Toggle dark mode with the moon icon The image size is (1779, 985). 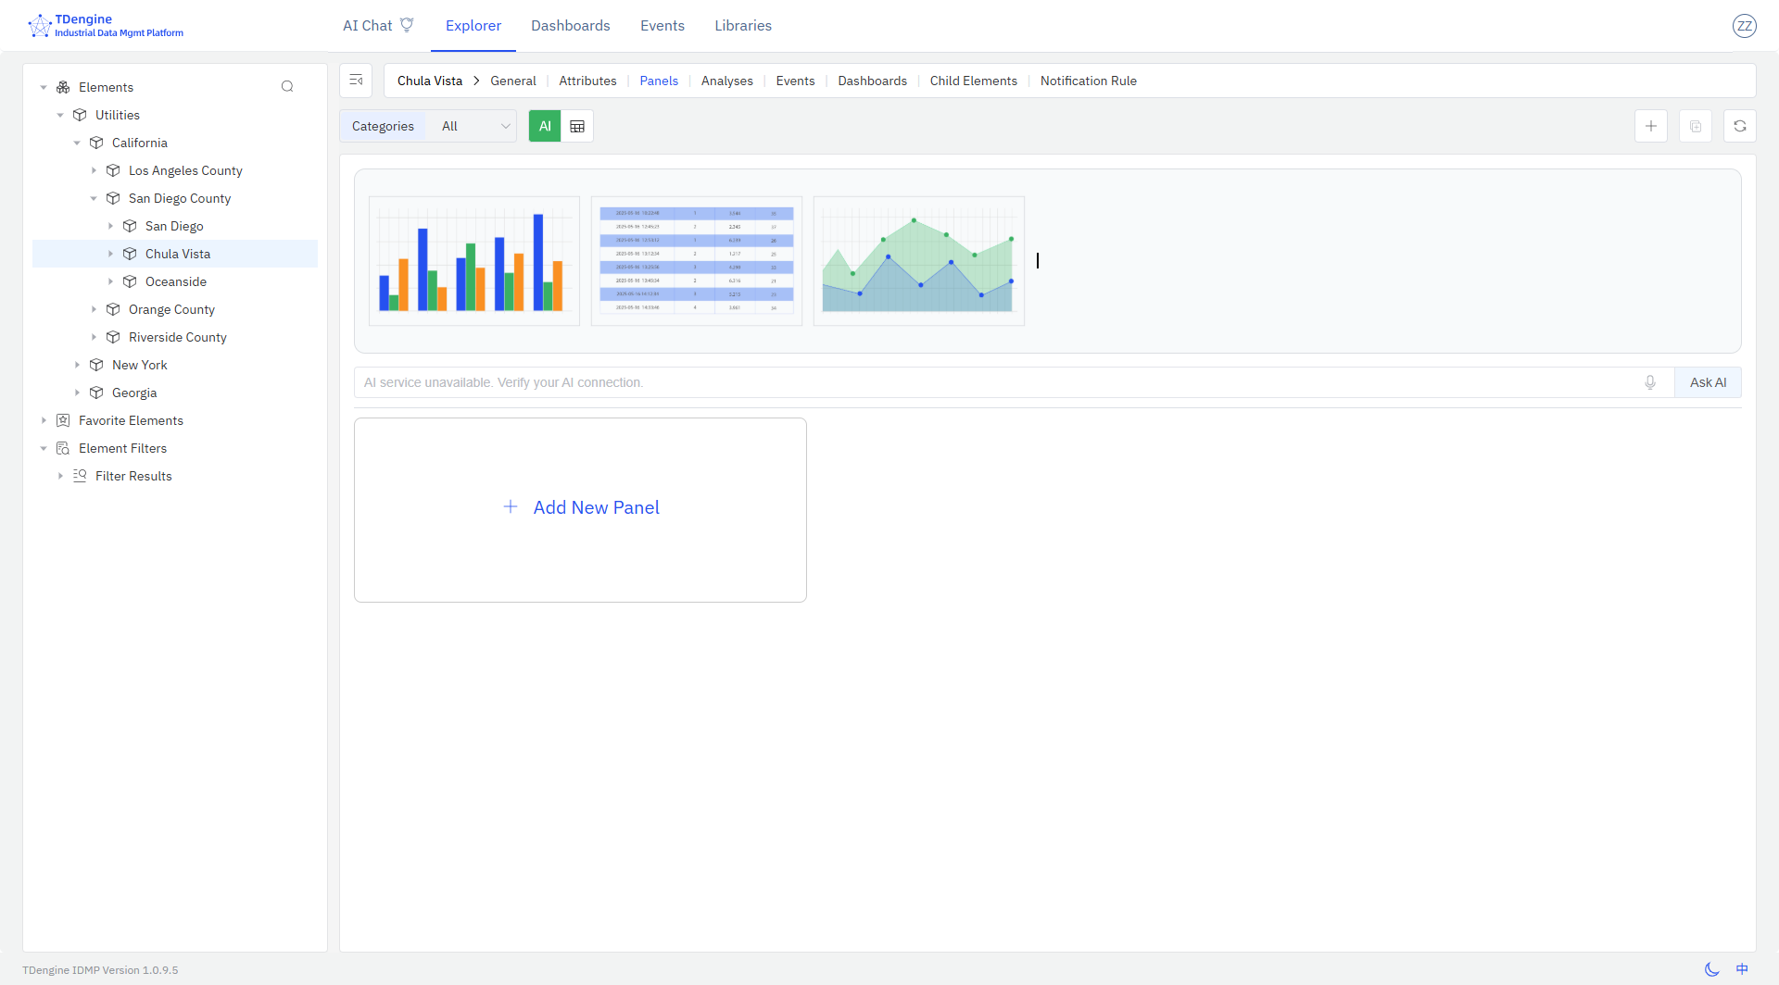tap(1711, 969)
